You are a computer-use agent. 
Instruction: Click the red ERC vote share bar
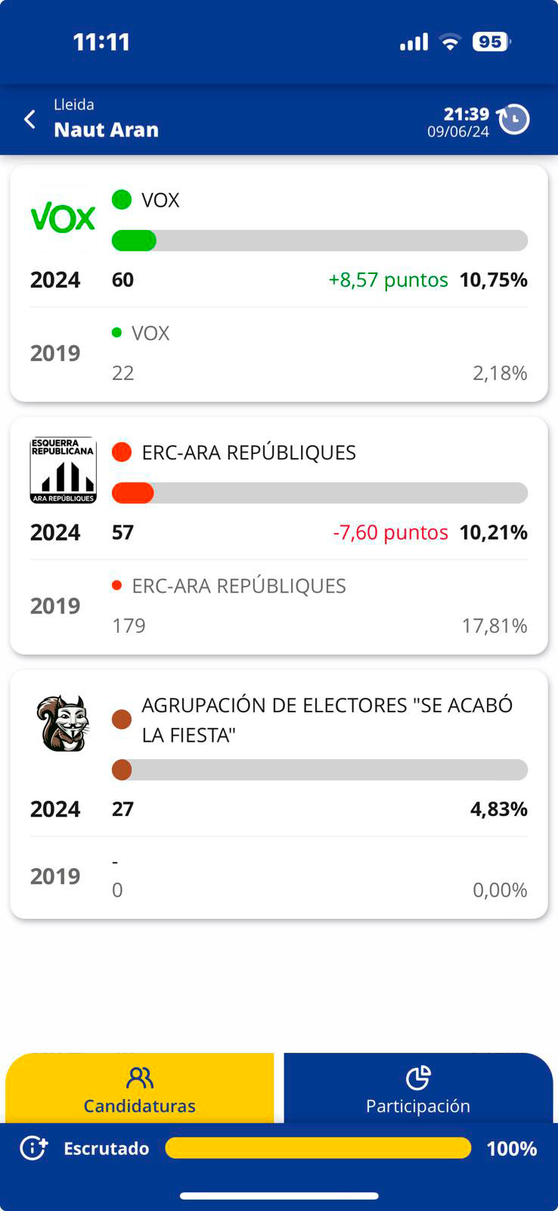point(133,493)
